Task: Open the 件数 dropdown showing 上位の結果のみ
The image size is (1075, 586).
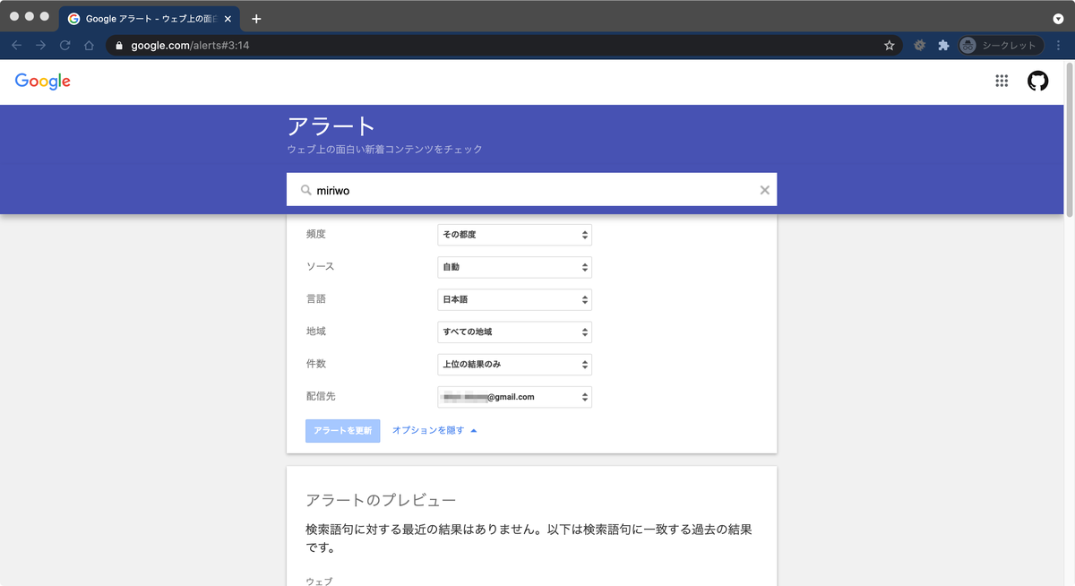Action: (514, 365)
